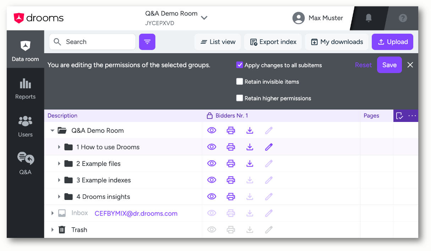
Task: Expand the 1 How to use Drooms folder
Action: [x=59, y=147]
